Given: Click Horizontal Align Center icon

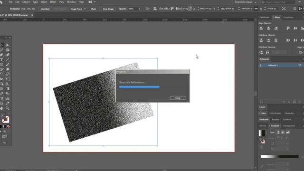Looking at the screenshot, I should pos(268,28).
